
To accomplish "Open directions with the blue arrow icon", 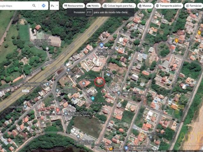I will [43, 6].
